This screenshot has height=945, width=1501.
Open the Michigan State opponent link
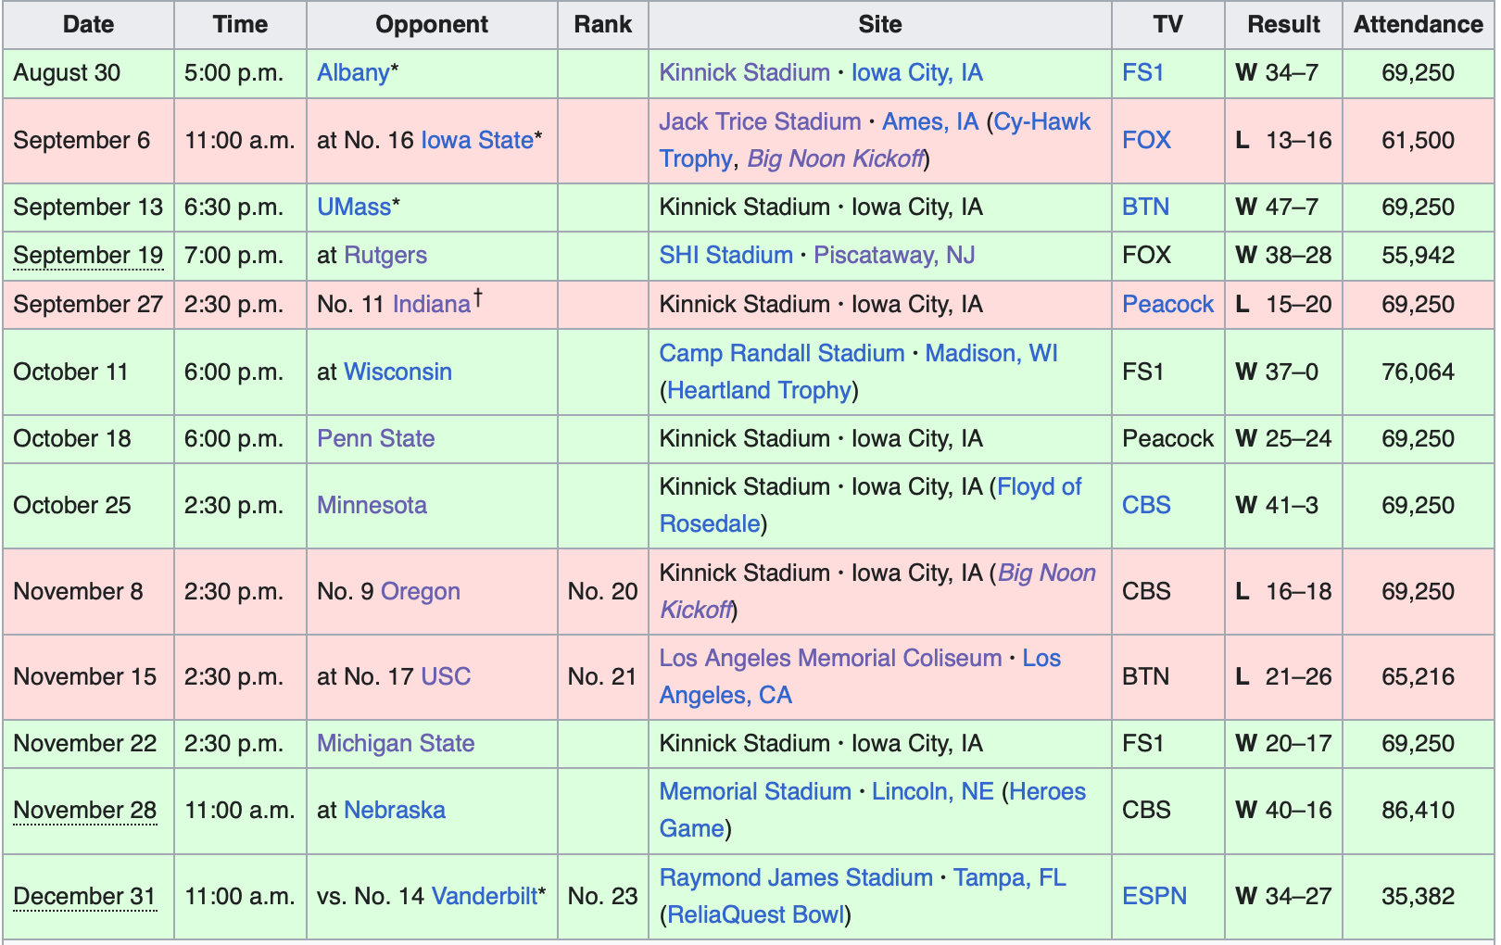pyautogui.click(x=396, y=744)
